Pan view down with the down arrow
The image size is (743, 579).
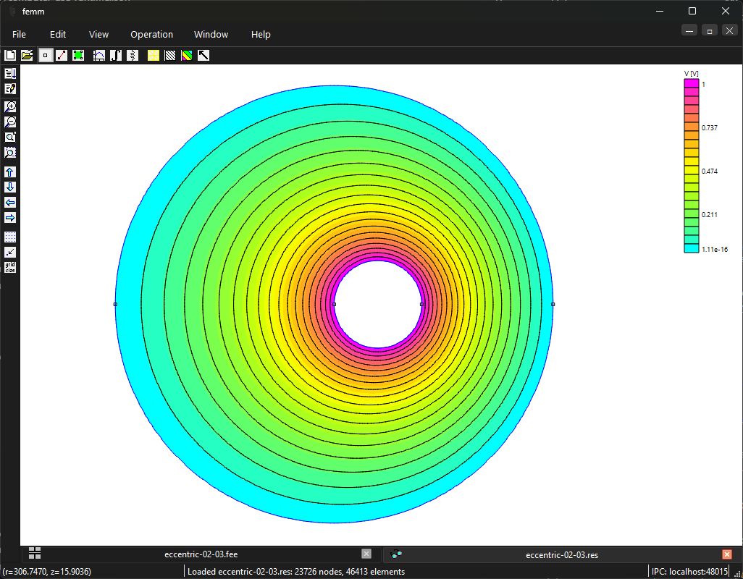point(10,187)
